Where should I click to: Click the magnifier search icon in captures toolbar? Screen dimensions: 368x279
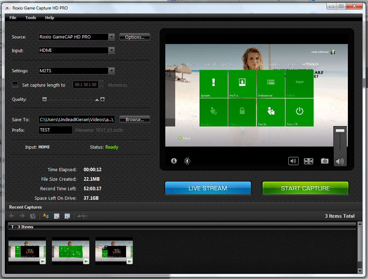pos(67,216)
